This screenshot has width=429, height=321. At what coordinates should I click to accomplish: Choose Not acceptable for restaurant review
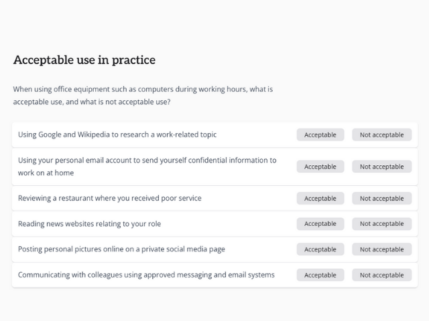[x=381, y=199]
